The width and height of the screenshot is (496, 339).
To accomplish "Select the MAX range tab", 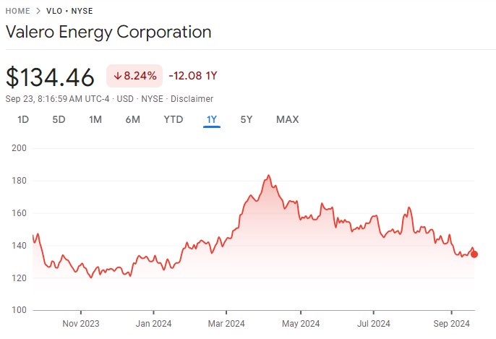I will coord(287,119).
